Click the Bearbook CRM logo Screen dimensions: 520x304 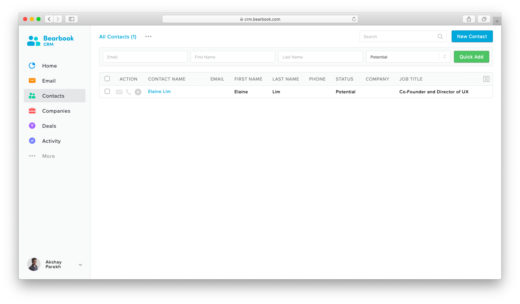(x=50, y=41)
